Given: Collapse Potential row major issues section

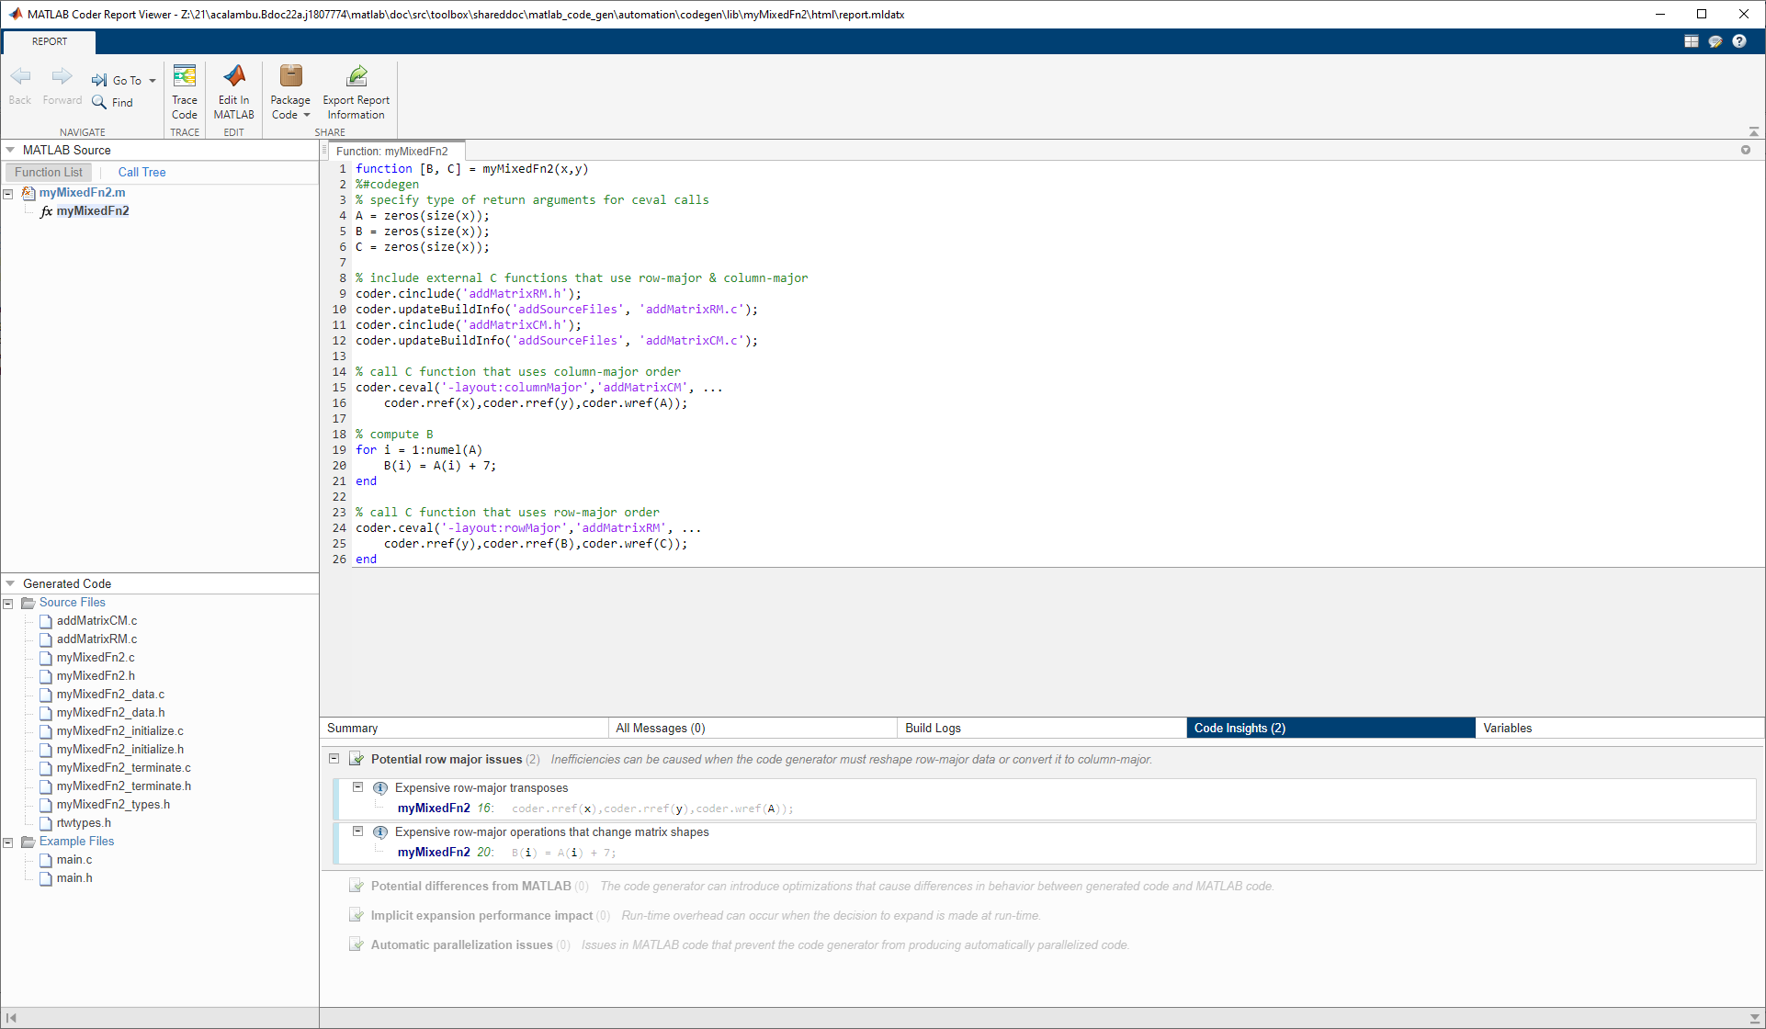Looking at the screenshot, I should tap(334, 759).
